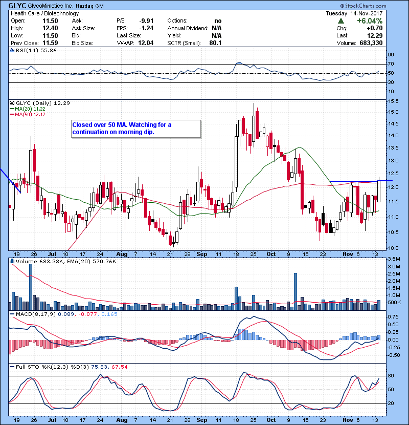Click the Chg value +0.70
The height and width of the screenshot is (425, 409).
(375, 28)
